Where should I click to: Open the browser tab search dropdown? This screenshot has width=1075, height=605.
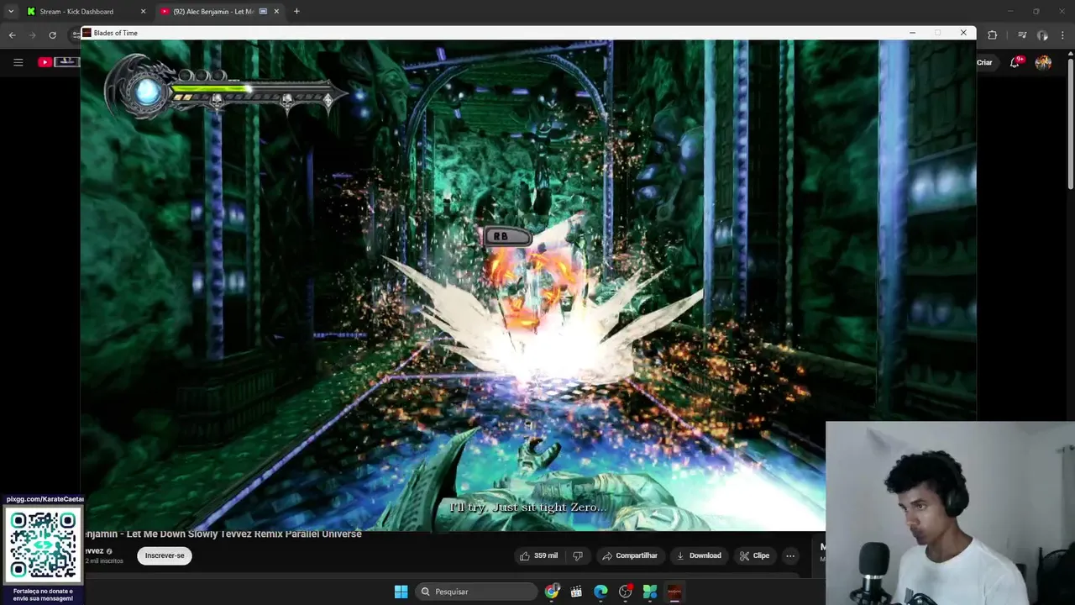10,11
